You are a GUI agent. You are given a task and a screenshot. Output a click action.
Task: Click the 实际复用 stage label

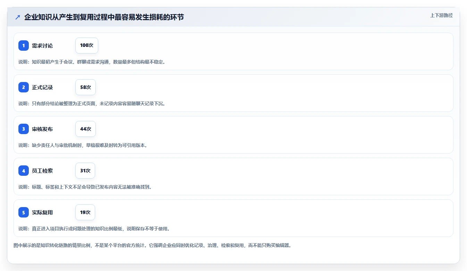click(x=42, y=212)
